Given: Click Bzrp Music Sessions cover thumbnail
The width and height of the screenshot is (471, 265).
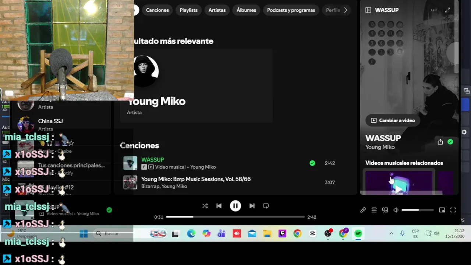Looking at the screenshot, I should 130,182.
